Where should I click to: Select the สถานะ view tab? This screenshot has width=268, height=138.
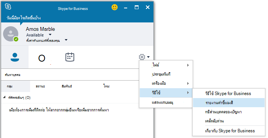pyautogui.click(x=40, y=86)
